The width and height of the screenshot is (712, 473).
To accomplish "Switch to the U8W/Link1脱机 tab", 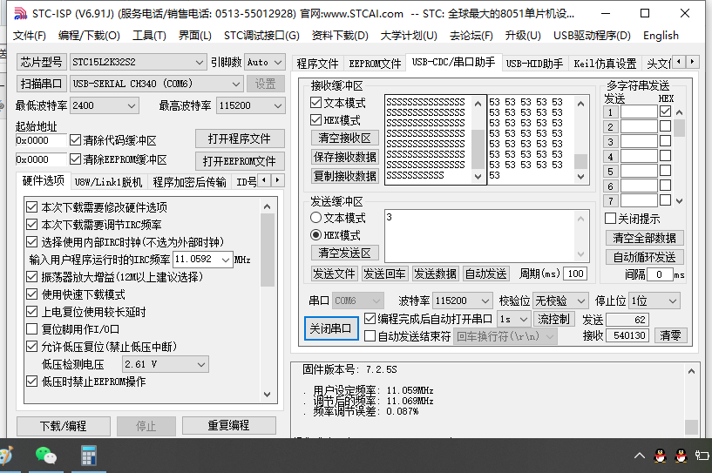I will pos(109,182).
